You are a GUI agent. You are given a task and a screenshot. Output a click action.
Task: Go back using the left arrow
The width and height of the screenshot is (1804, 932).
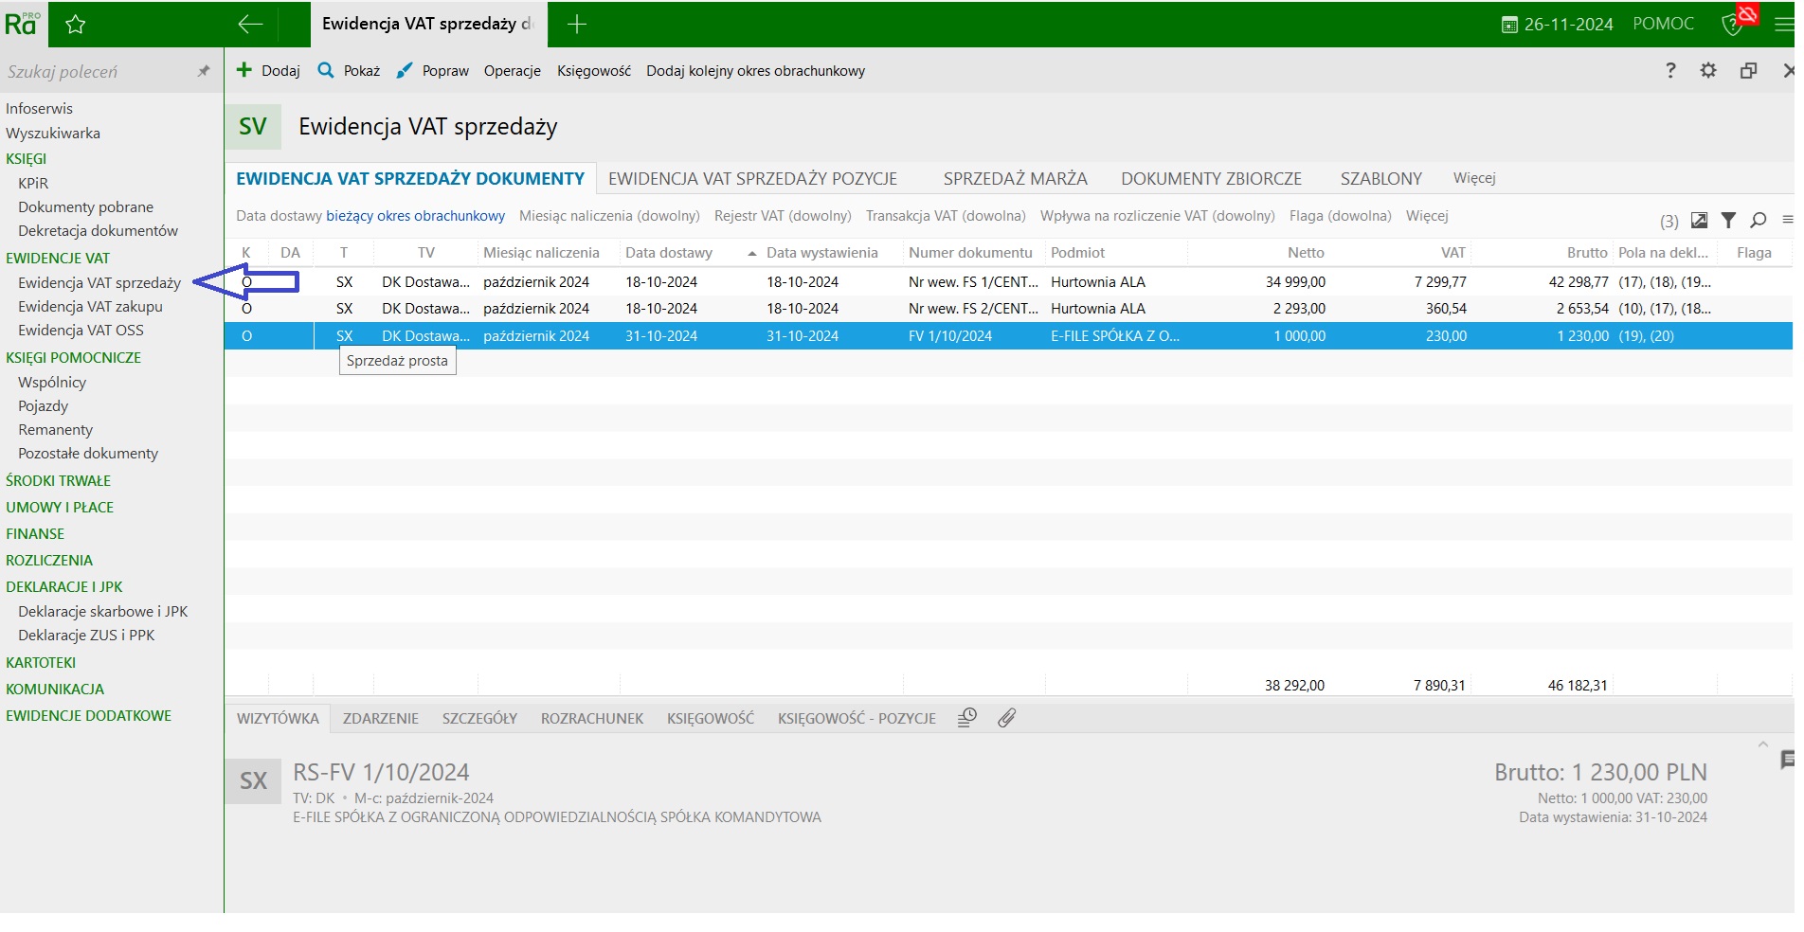coord(250,24)
